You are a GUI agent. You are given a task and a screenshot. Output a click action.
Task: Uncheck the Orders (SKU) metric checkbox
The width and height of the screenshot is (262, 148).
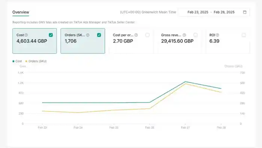(x=99, y=35)
